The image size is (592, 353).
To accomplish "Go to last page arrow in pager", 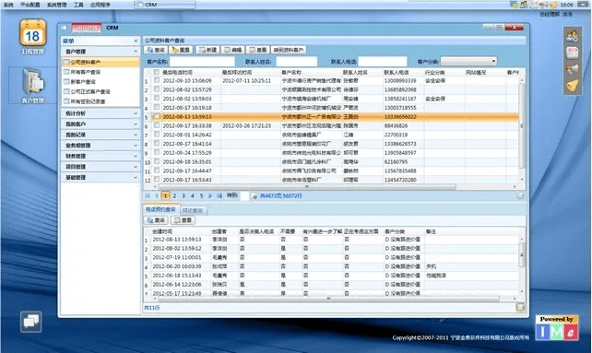I will point(219,195).
